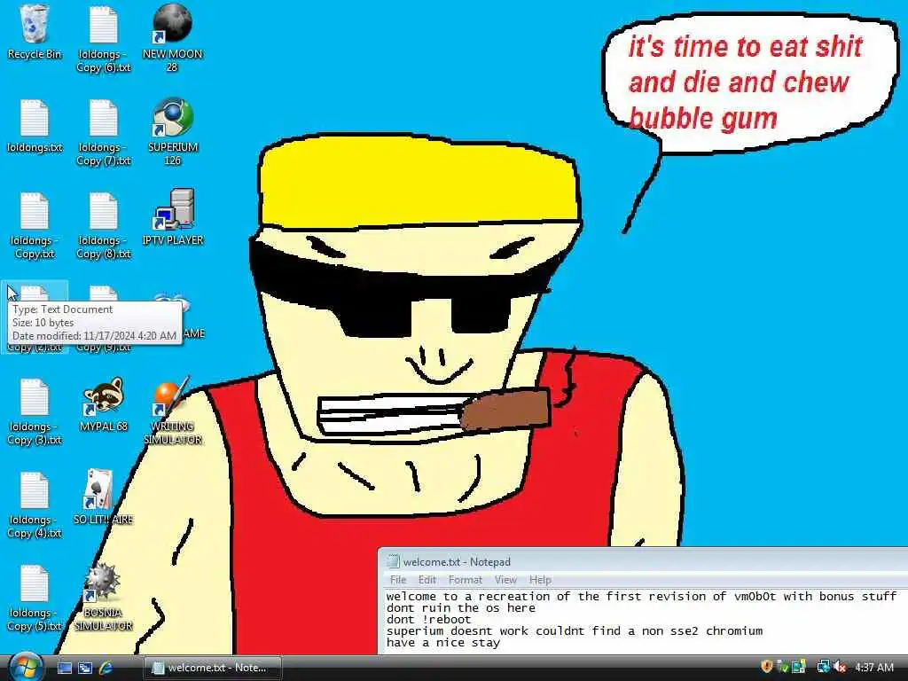Open the Edit menu in Notepad
The height and width of the screenshot is (681, 908).
coord(427,580)
